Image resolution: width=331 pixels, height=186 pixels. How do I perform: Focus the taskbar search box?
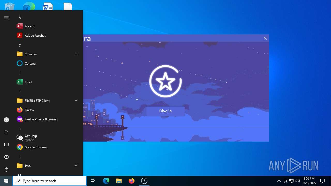pos(50,181)
